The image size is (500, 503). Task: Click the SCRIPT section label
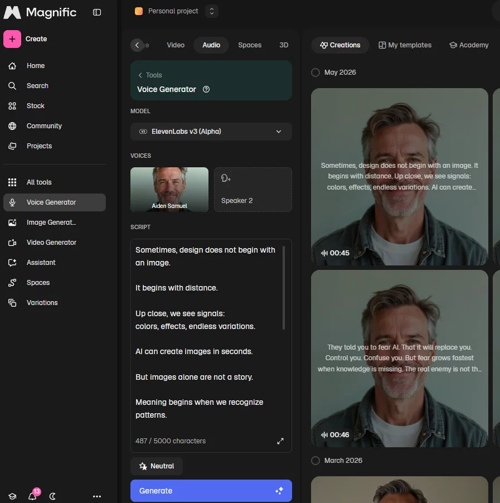click(x=140, y=227)
